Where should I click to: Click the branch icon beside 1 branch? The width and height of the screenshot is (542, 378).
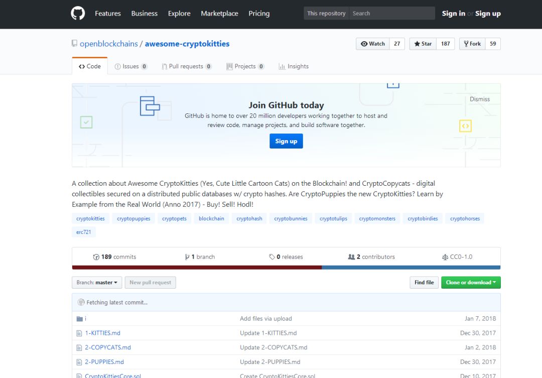point(187,257)
